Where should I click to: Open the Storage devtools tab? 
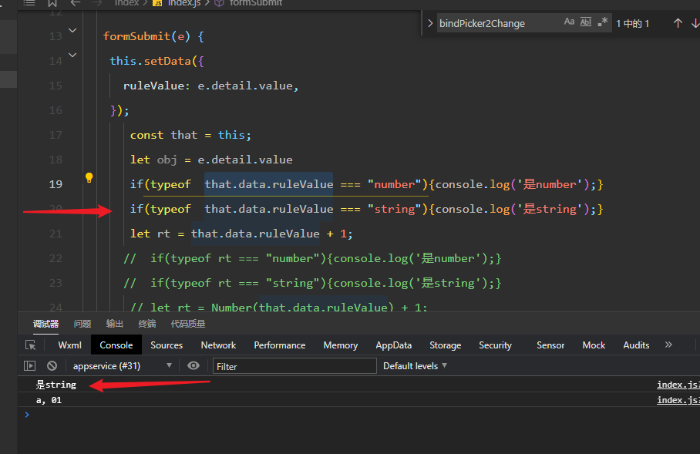445,345
